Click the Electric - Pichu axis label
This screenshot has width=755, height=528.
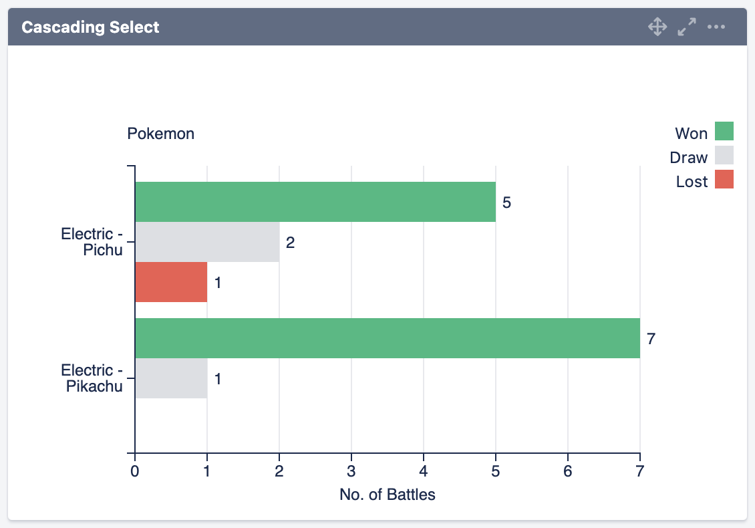(93, 242)
